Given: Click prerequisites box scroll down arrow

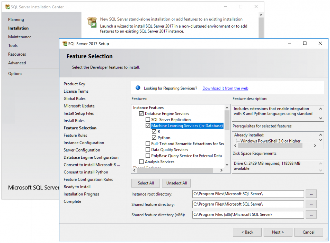Looking at the screenshot, I should [x=321, y=140].
